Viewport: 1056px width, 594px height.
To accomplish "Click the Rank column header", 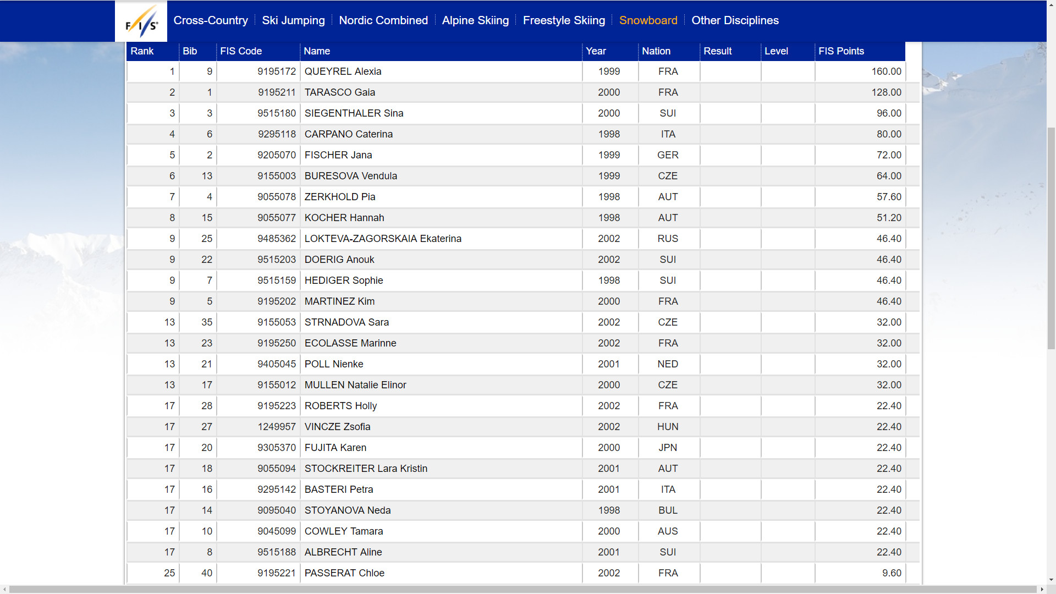I will 142,51.
